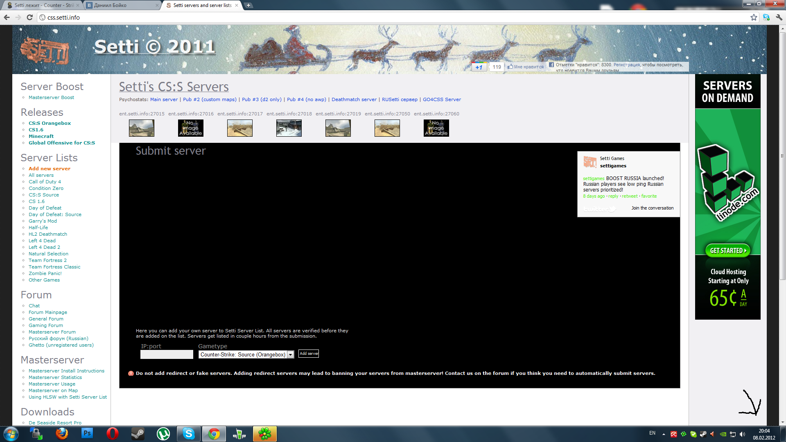Bookmark this page with the star icon

tap(754, 17)
